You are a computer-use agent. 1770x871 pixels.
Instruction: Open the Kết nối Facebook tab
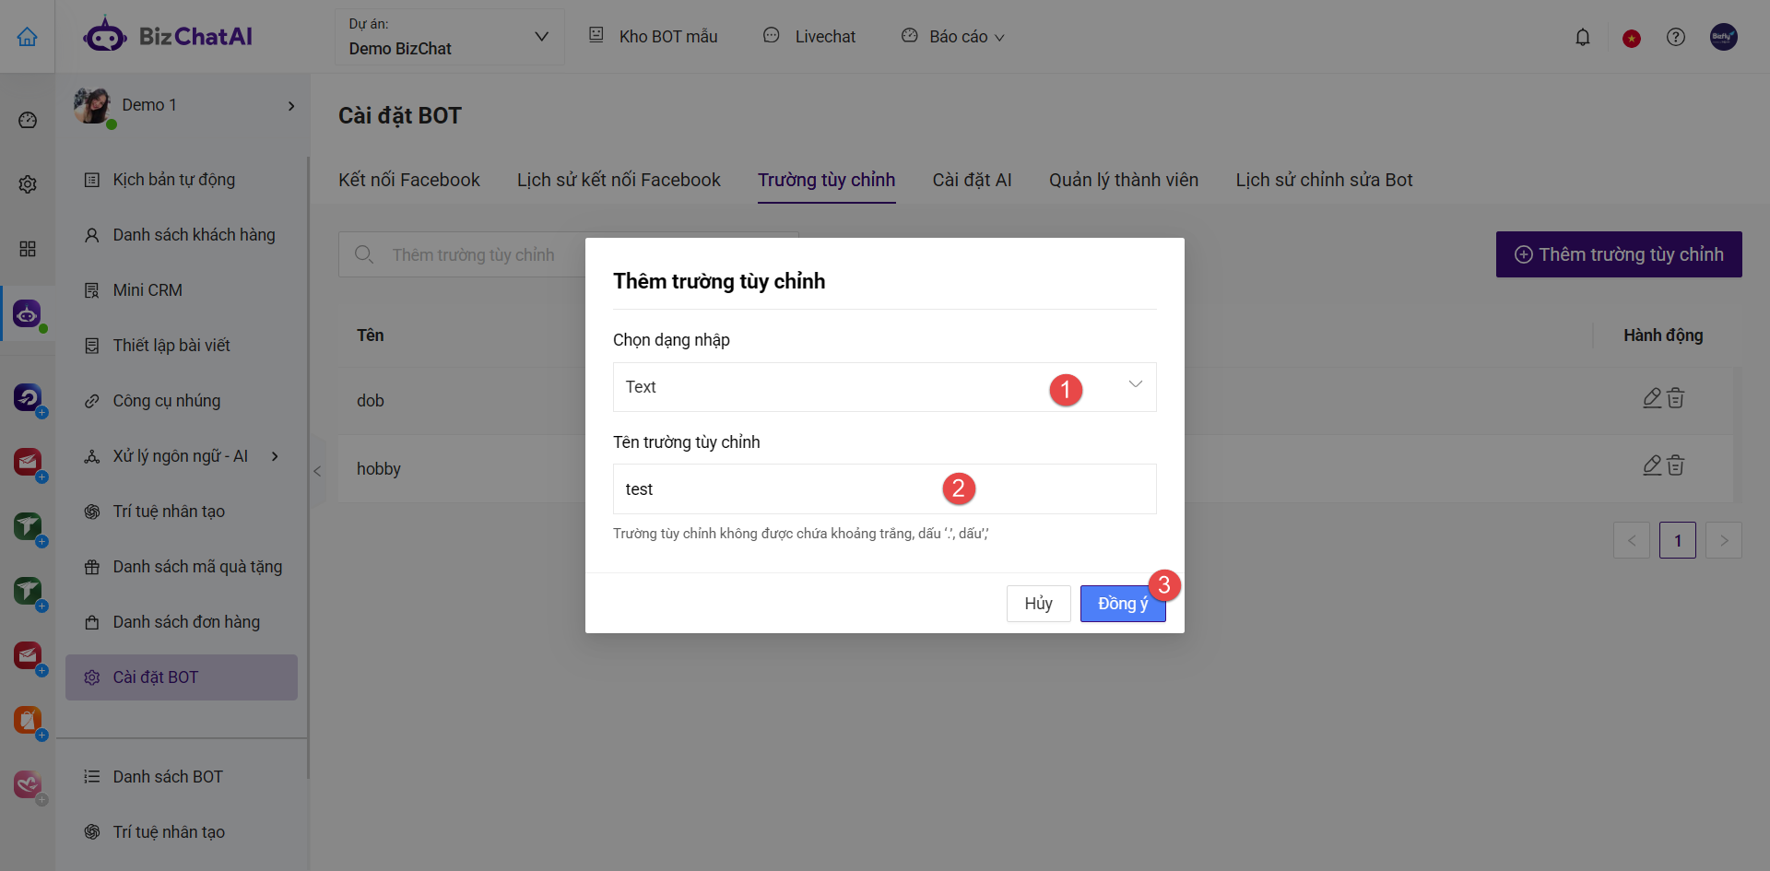(x=408, y=180)
